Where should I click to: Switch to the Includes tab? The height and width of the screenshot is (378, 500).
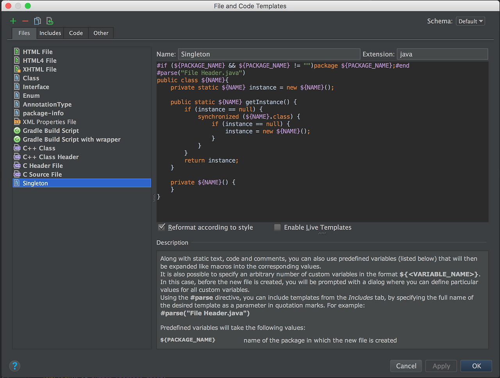click(50, 33)
